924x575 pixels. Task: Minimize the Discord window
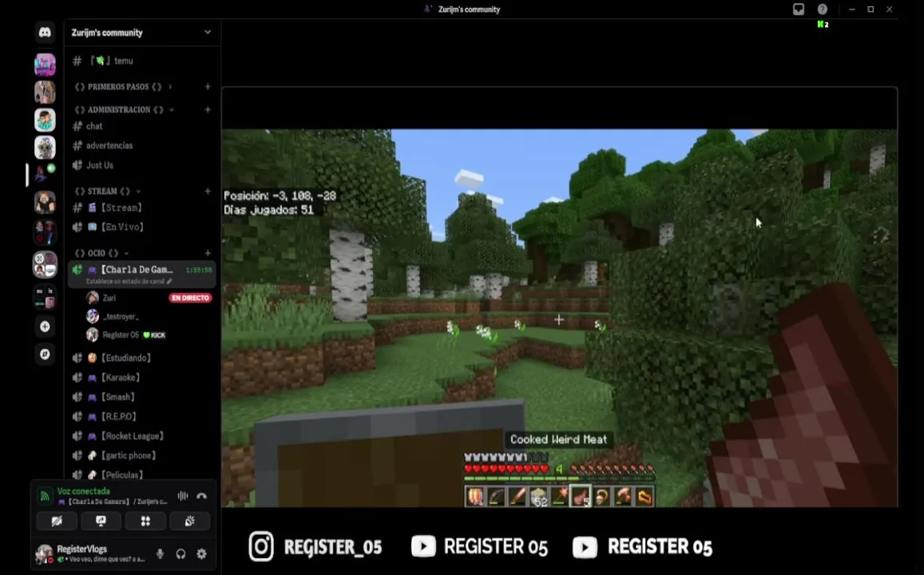(x=851, y=10)
